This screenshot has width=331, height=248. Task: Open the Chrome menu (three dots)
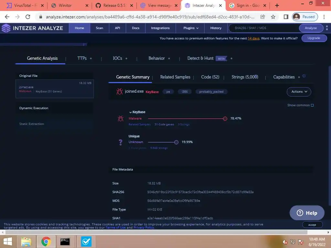coord(324,17)
